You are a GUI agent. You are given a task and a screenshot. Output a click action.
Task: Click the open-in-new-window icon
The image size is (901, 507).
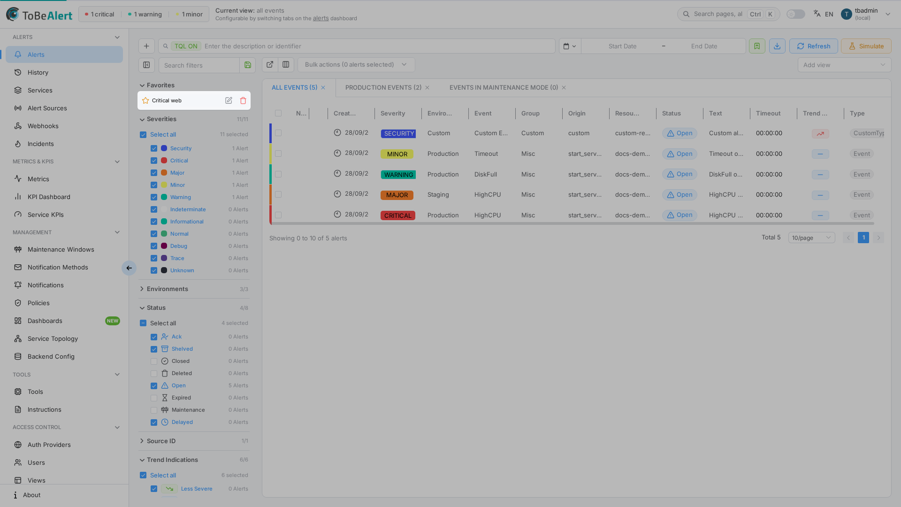(270, 65)
